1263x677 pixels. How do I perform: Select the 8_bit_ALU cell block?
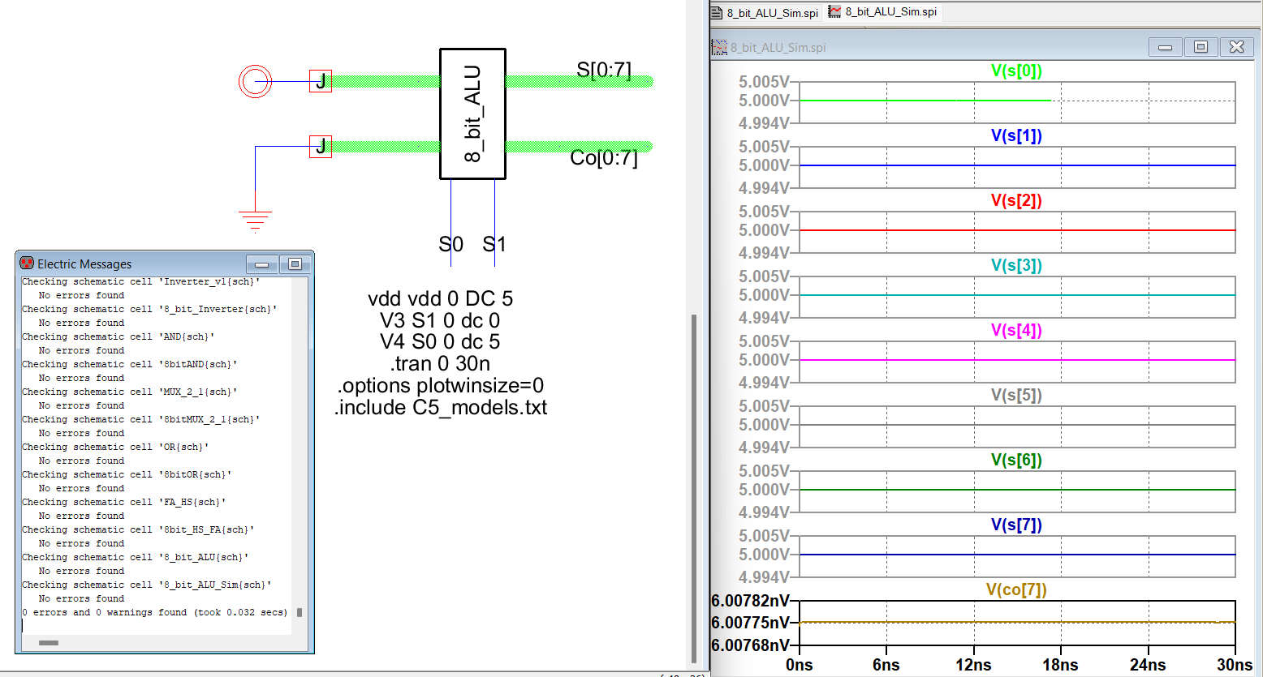[472, 114]
